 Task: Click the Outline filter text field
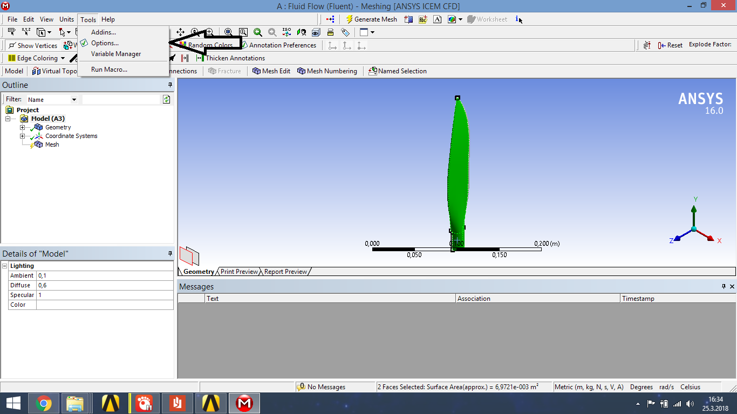[x=122, y=100]
